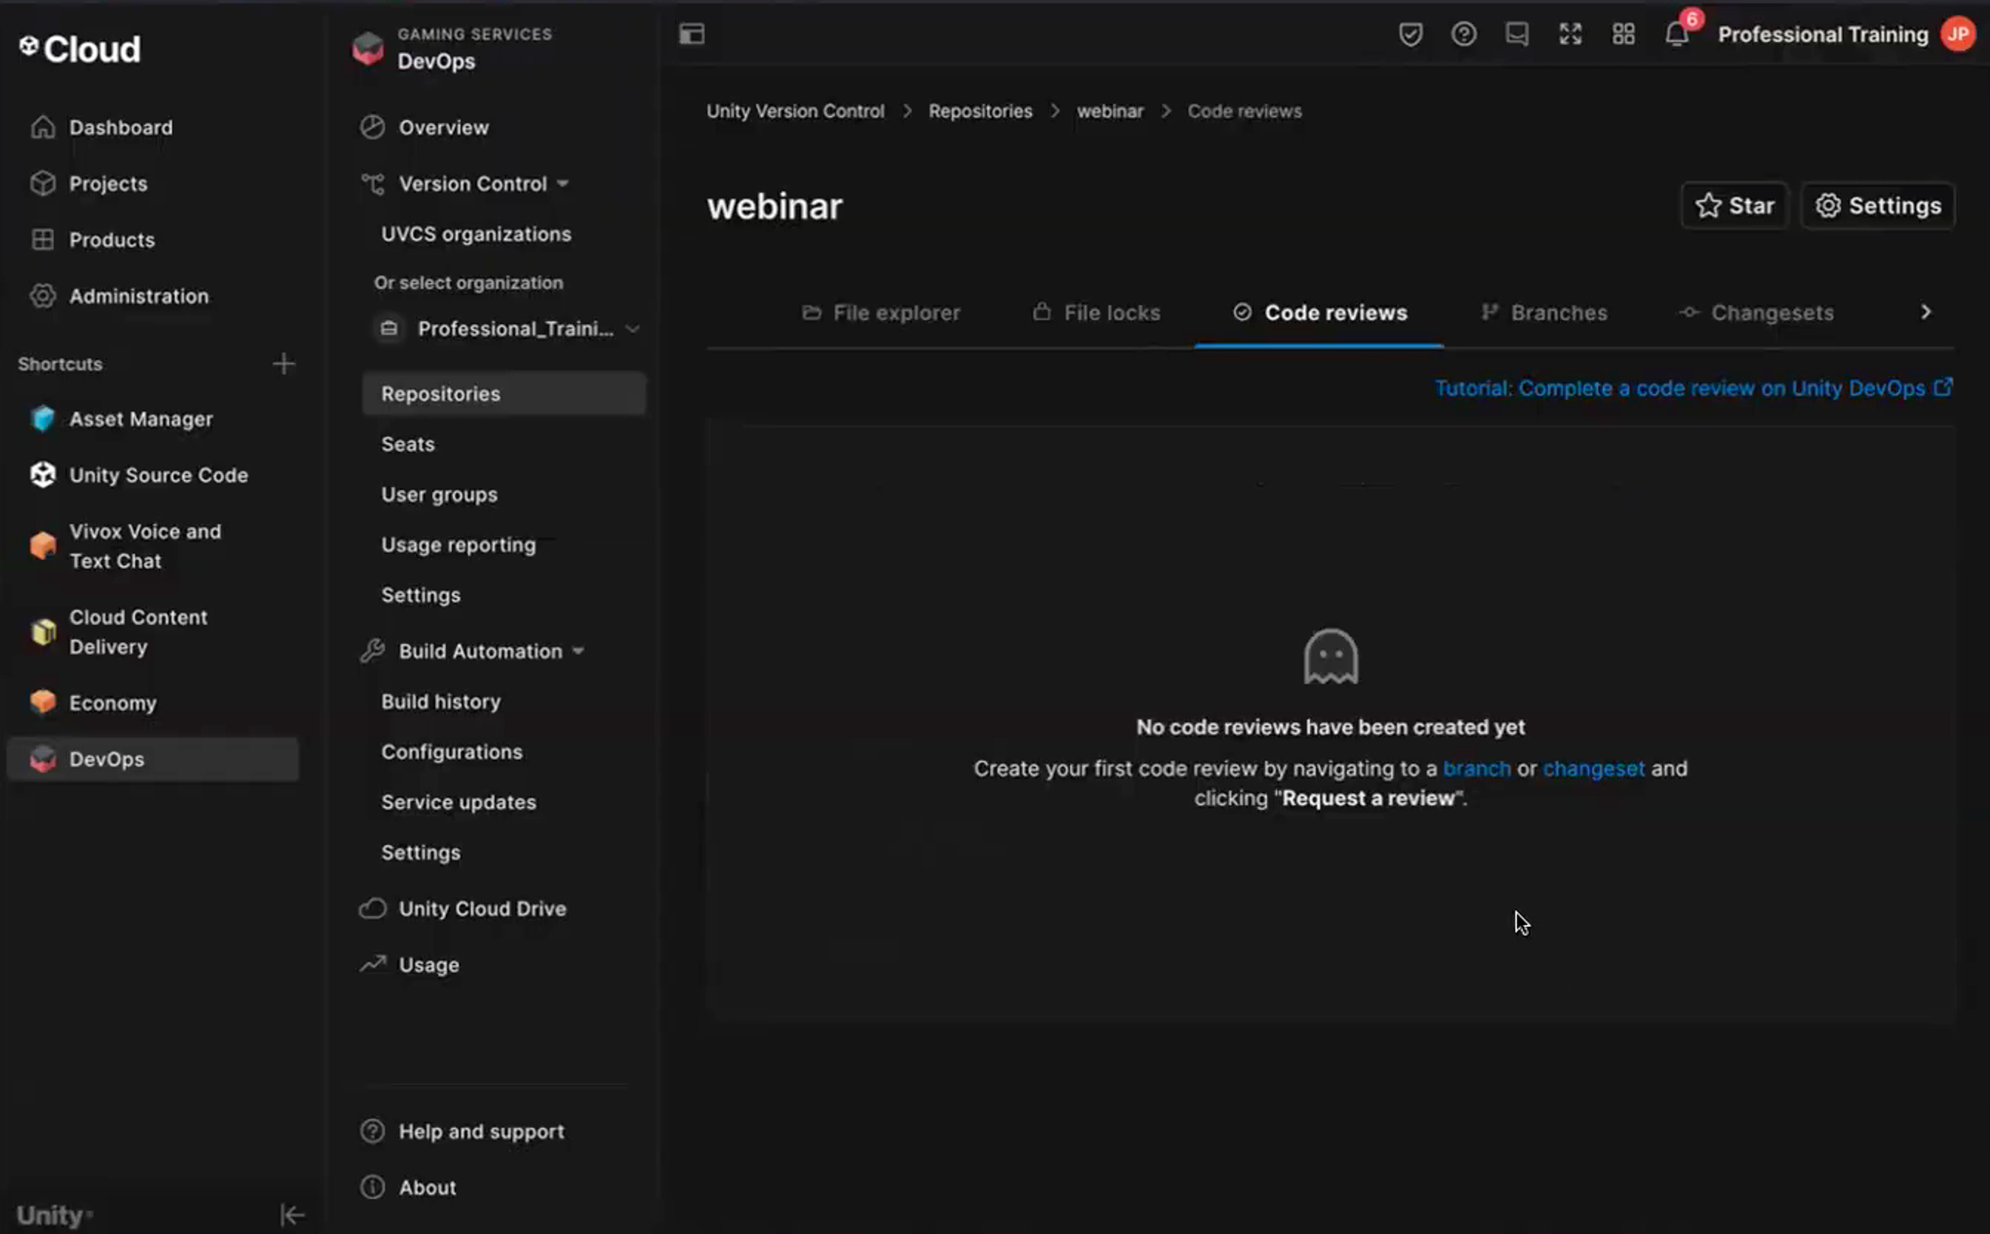
Task: Select the Code reviews tab
Action: tap(1319, 313)
